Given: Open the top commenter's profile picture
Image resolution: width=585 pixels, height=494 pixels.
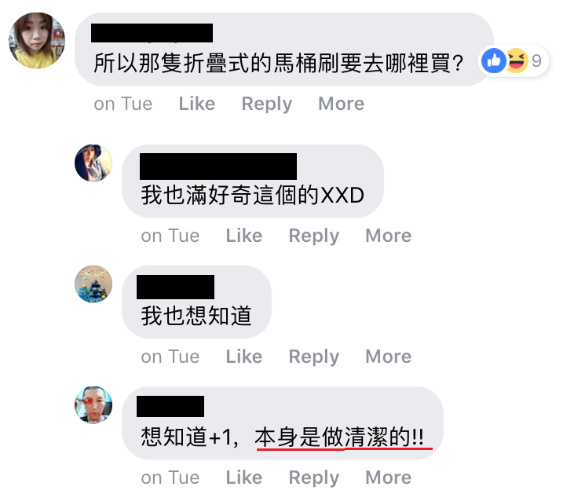Looking at the screenshot, I should click(x=37, y=40).
